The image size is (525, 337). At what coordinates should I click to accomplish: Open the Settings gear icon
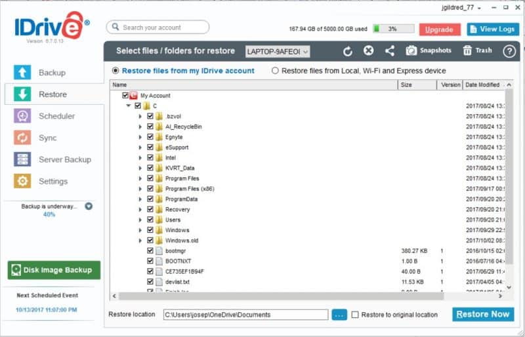[x=22, y=181]
